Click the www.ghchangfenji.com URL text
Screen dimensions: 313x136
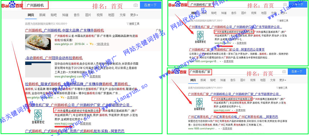[69, 77]
